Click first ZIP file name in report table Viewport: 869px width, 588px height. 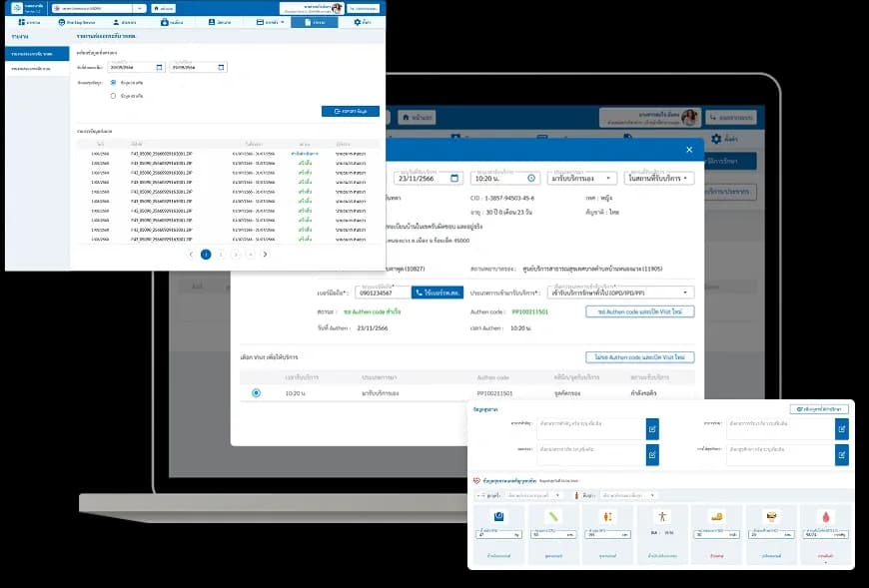[x=161, y=154]
